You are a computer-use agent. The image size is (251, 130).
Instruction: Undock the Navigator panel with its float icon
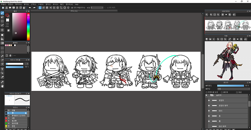click(x=248, y=11)
